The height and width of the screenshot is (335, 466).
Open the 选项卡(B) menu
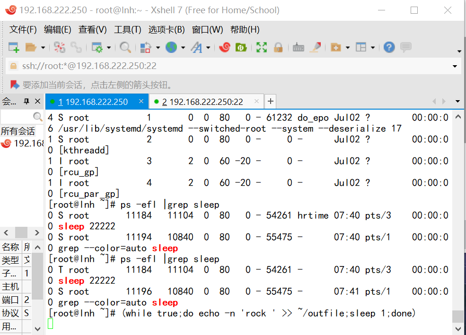pos(167,30)
